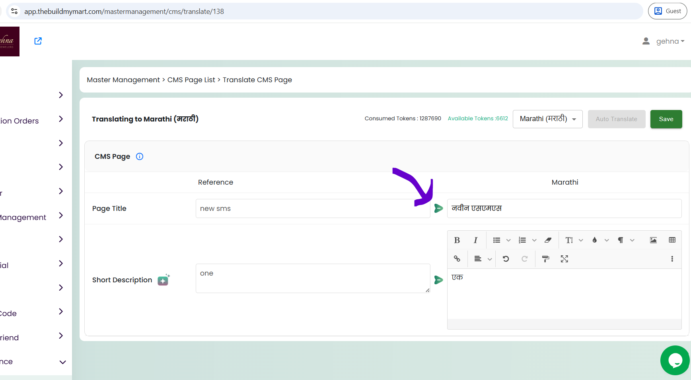Click the paragraph format icon
The width and height of the screenshot is (691, 380).
click(x=621, y=240)
